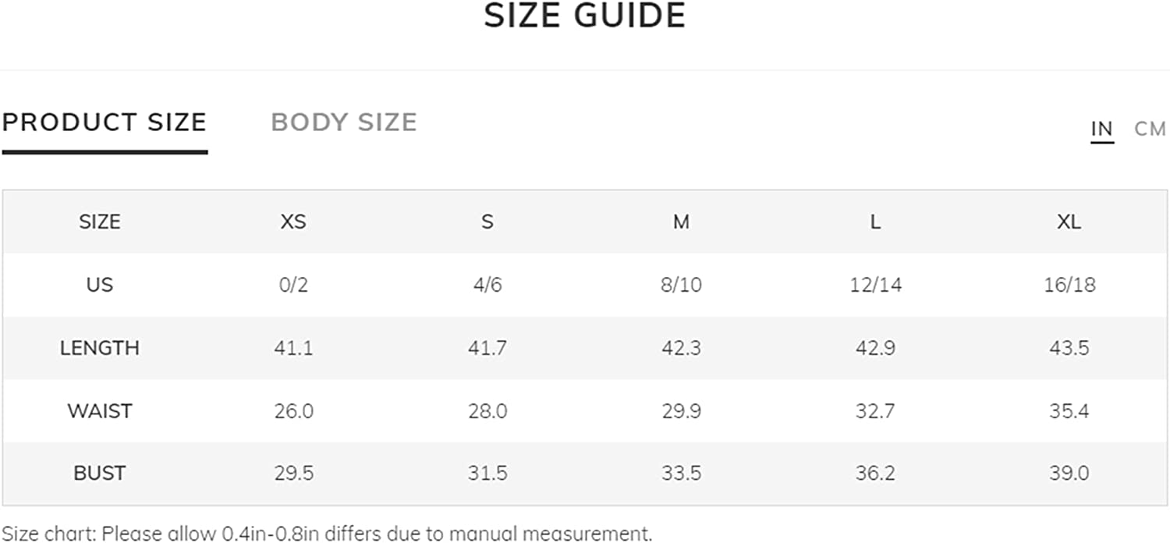Switch measurements to CM

click(x=1150, y=129)
